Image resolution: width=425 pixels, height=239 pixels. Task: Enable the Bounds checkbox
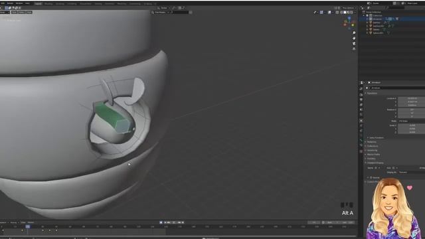pyautogui.click(x=371, y=178)
